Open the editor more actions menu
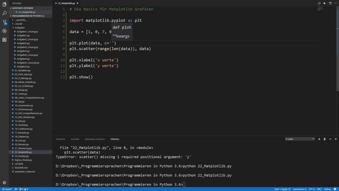Viewport: 339px width, 191px height. tap(336, 3)
